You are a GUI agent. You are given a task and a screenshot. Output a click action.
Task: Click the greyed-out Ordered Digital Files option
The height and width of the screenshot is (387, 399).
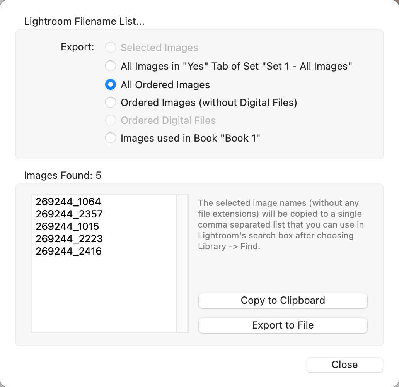point(111,120)
